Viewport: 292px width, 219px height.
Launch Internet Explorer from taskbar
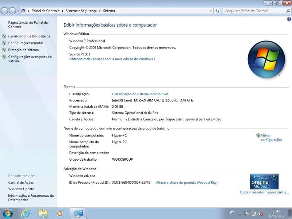pos(26,214)
